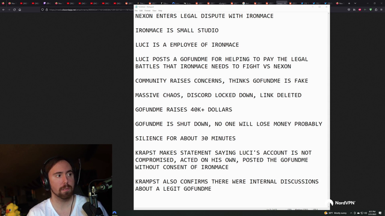Click text 'GOFUNDME RAISES 40K+ DOLLARS'
Image resolution: width=385 pixels, height=216 pixels.
click(x=183, y=109)
